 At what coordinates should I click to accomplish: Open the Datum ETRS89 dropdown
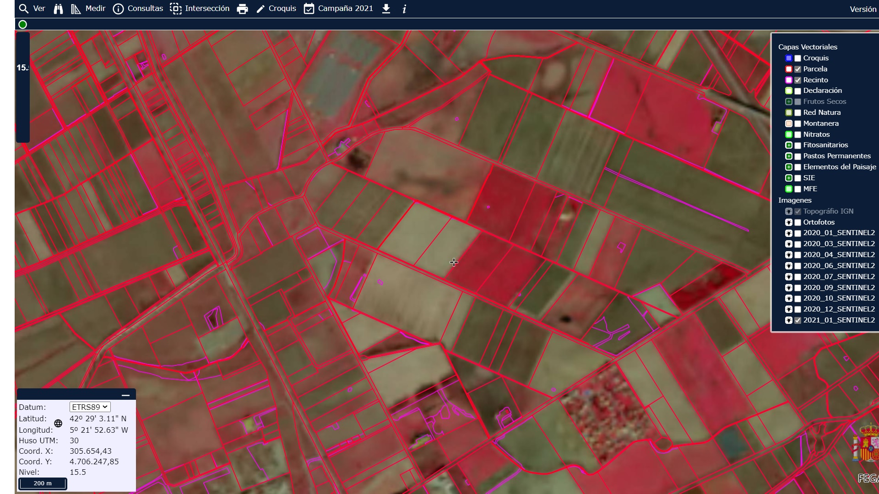point(90,407)
